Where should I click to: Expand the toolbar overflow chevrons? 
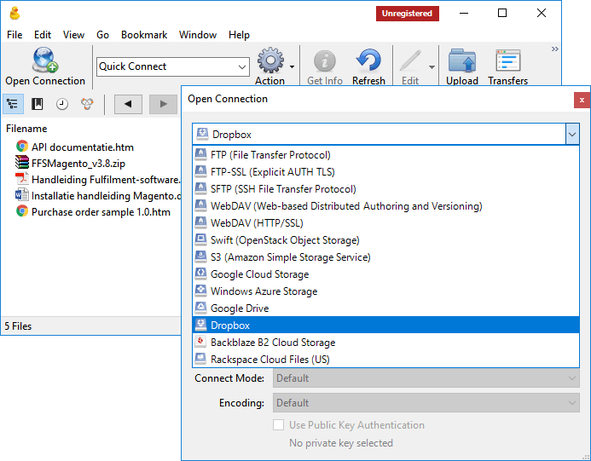[555, 49]
